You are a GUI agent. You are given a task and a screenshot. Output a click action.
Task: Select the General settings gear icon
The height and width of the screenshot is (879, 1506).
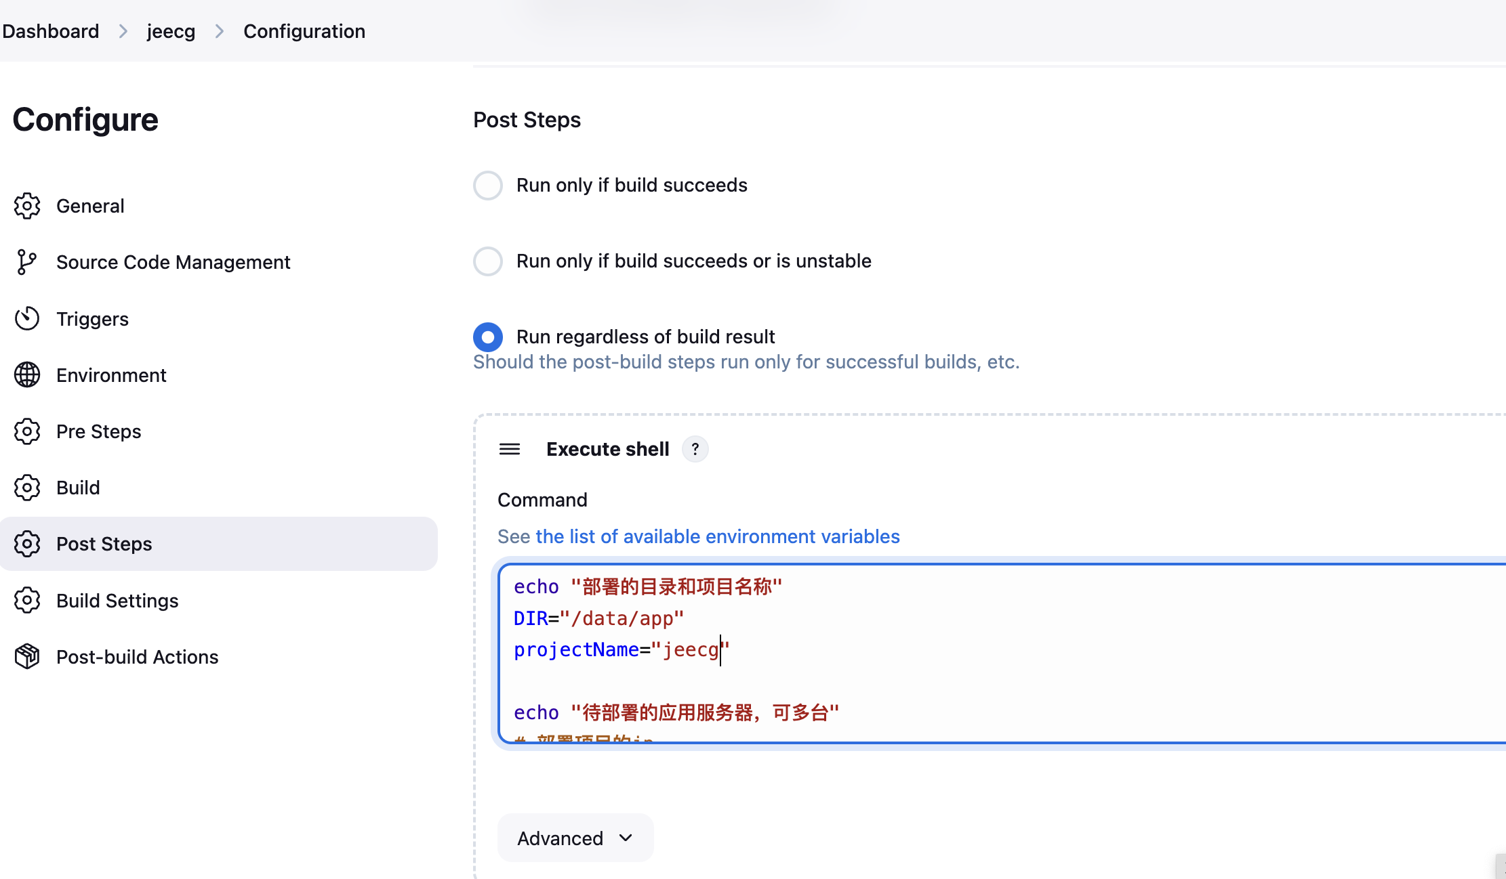[27, 206]
